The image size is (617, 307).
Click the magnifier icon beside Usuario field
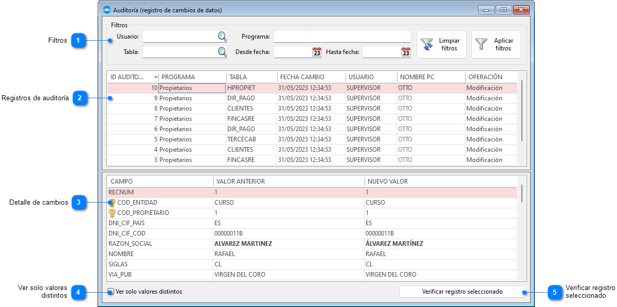[222, 37]
